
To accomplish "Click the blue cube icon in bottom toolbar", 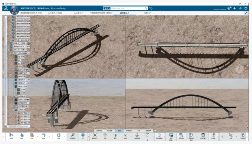I will pyautogui.click(x=83, y=135).
